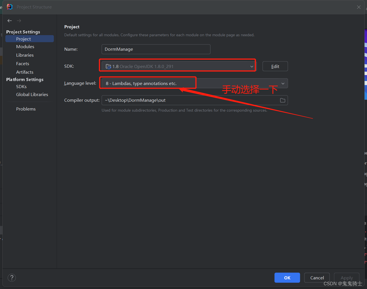Show the Problems page

[x=26, y=109]
